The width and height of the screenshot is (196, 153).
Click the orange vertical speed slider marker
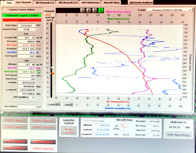coord(53,73)
